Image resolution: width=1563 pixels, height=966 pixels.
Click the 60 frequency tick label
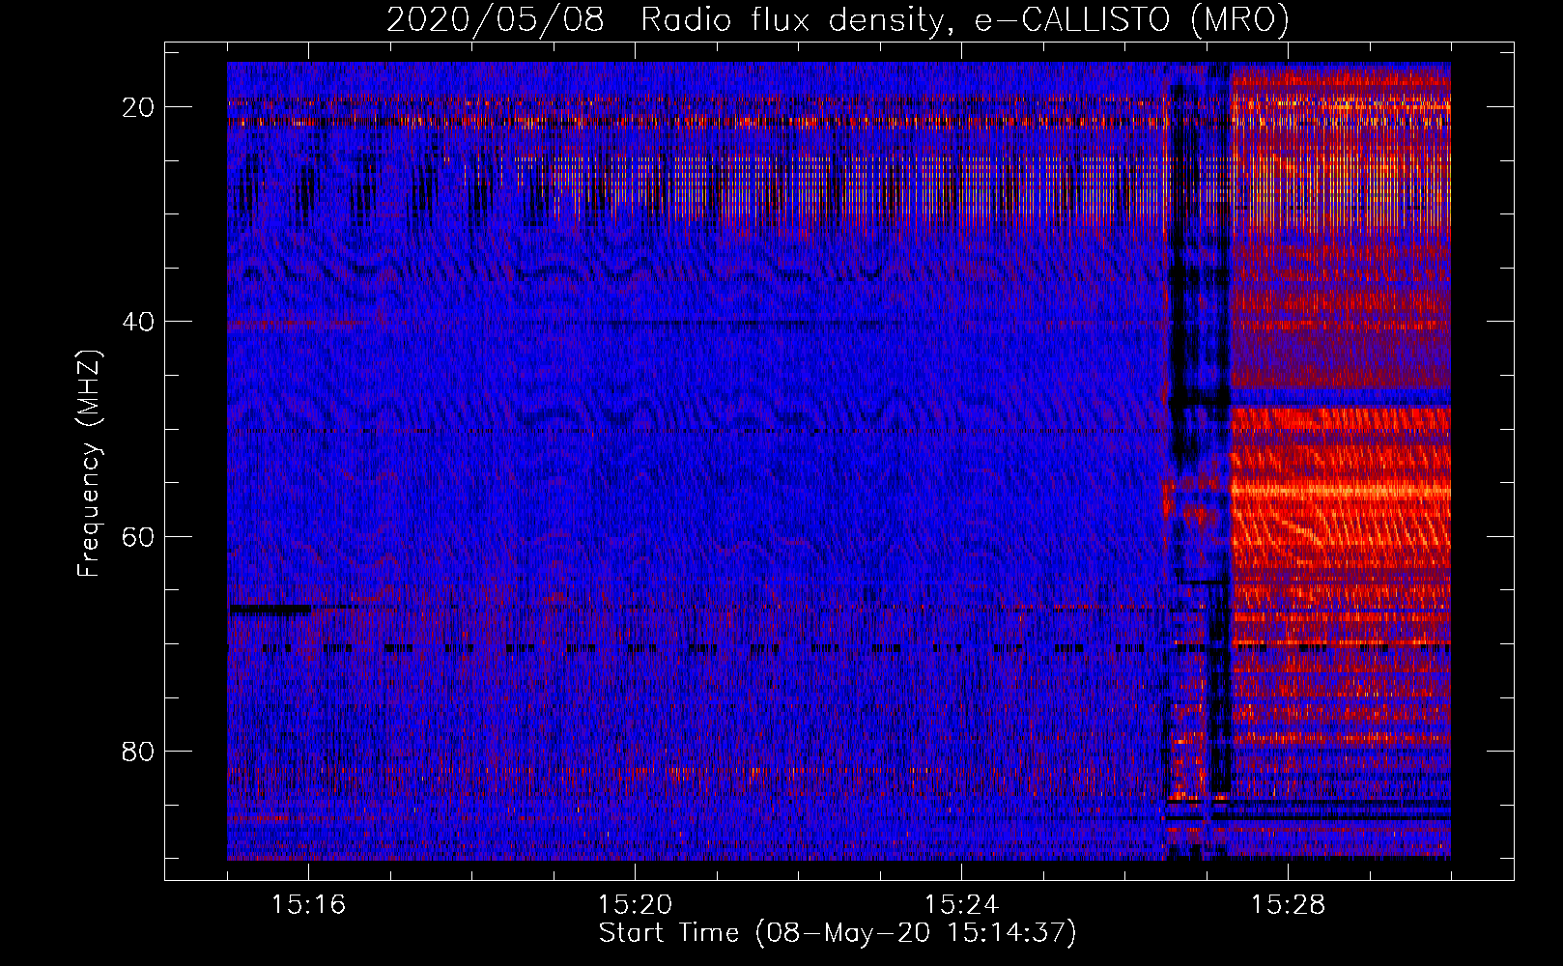tap(138, 536)
